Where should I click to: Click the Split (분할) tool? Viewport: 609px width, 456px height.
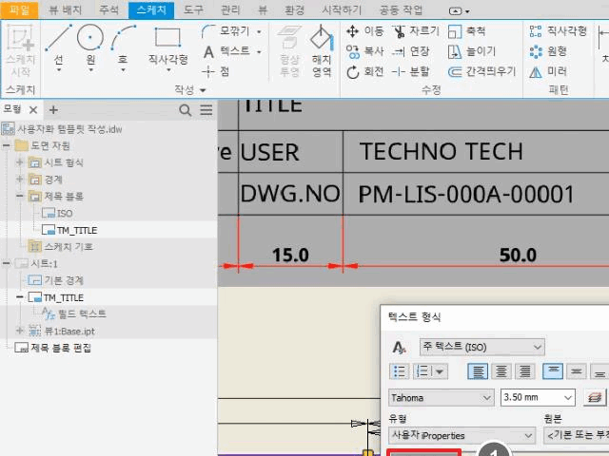click(x=410, y=72)
